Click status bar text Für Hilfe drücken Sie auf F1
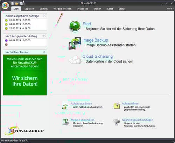Screen dimensions: 175x143 (15, 141)
